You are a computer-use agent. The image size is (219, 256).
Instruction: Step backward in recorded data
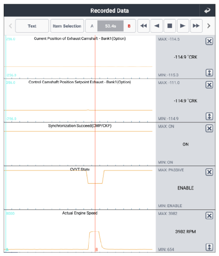point(156,26)
